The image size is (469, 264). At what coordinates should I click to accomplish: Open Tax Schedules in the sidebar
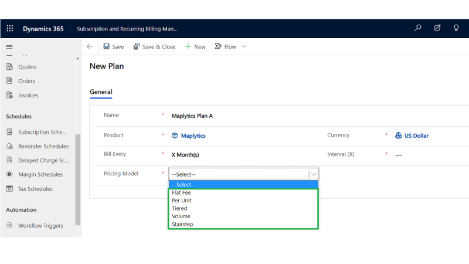[x=35, y=189]
